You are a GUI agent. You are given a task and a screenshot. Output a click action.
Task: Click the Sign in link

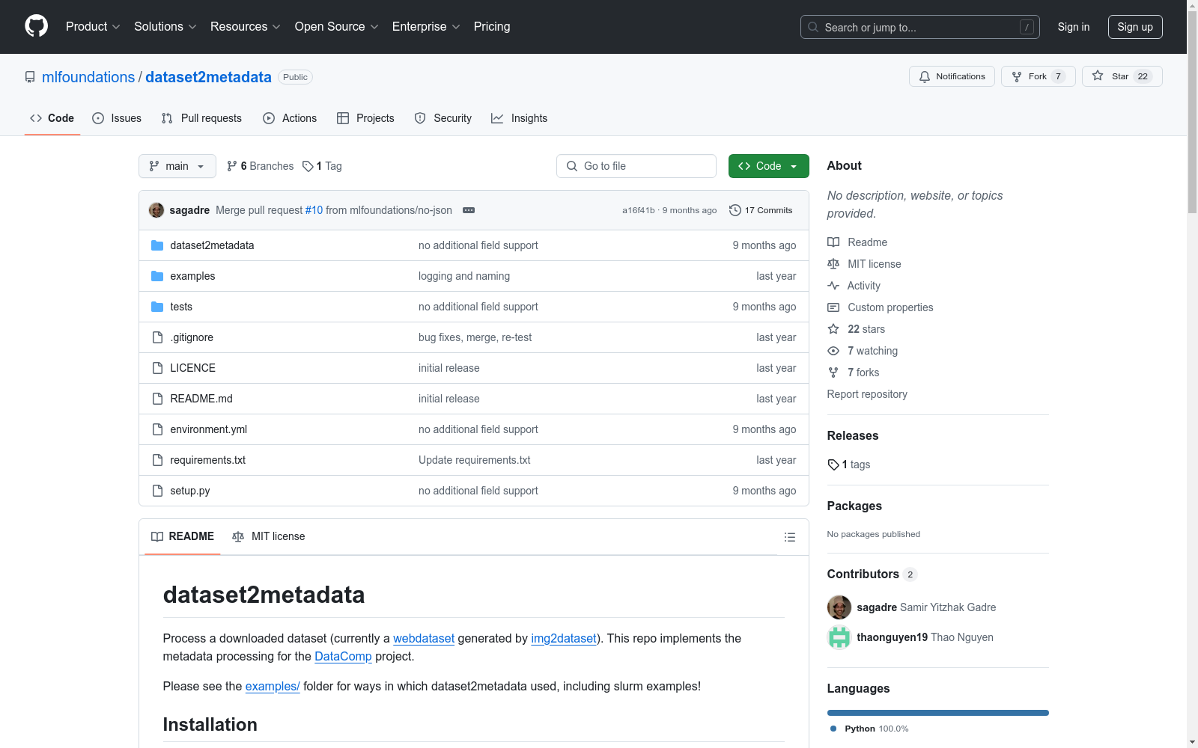click(1074, 27)
